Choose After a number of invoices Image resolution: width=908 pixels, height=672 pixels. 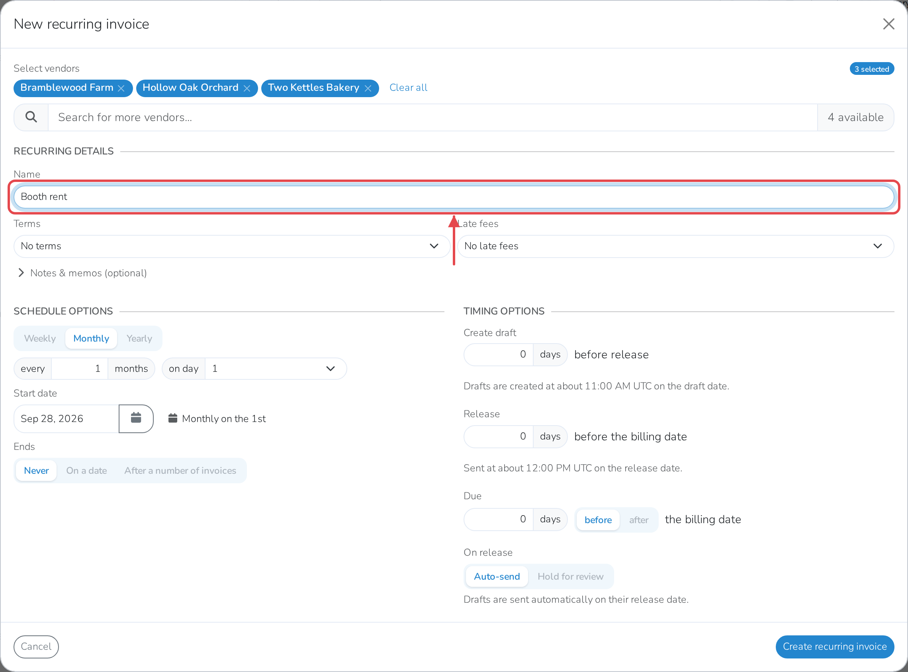pyautogui.click(x=180, y=471)
